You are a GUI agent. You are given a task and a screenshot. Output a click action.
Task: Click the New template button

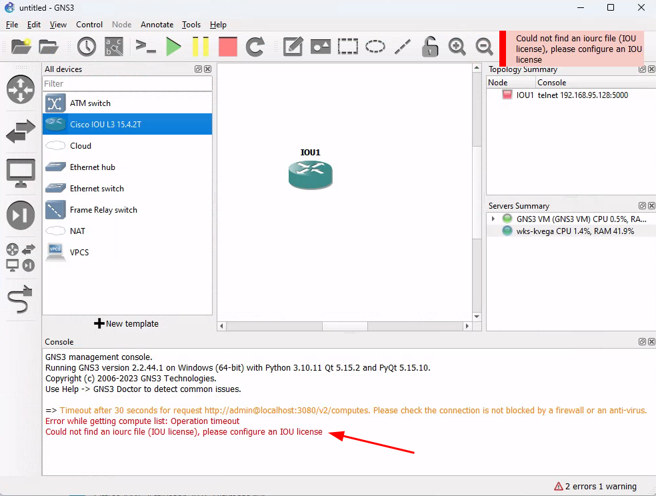(127, 324)
